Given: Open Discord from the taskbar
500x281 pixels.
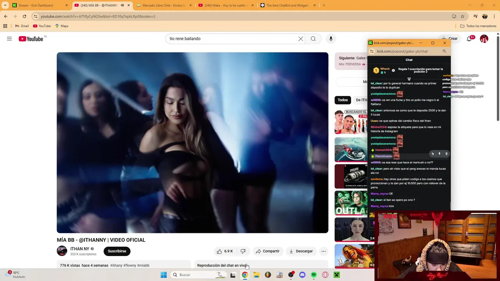Looking at the screenshot, I should click(302, 275).
